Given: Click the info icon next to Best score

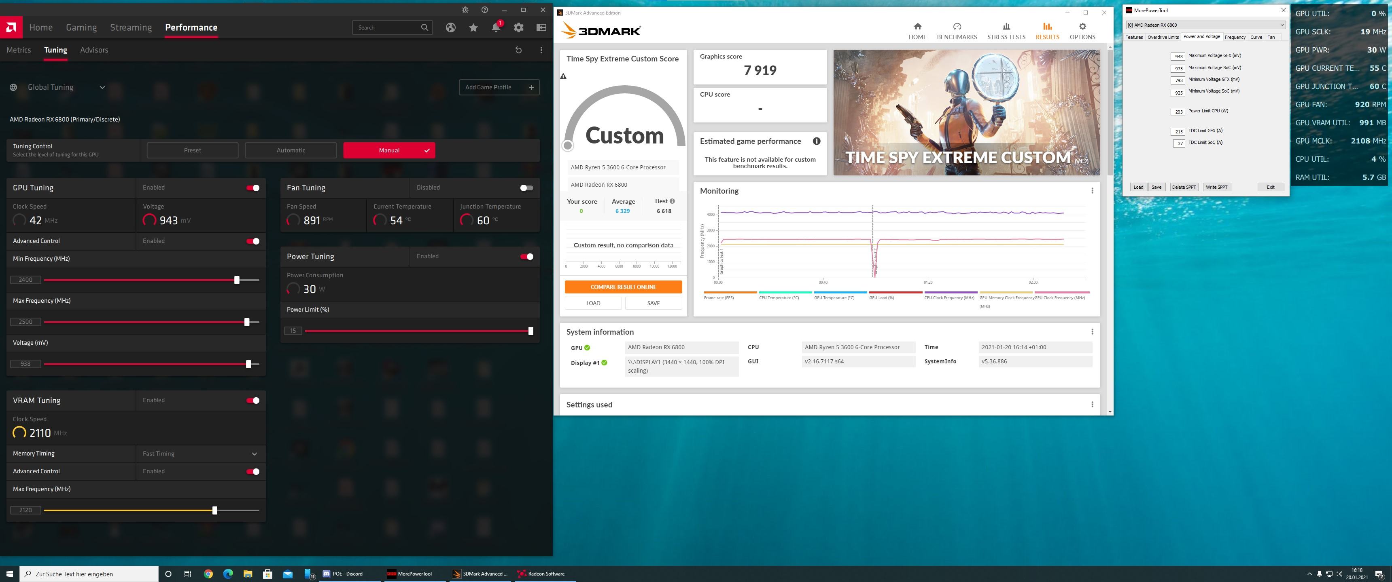Looking at the screenshot, I should tap(672, 201).
